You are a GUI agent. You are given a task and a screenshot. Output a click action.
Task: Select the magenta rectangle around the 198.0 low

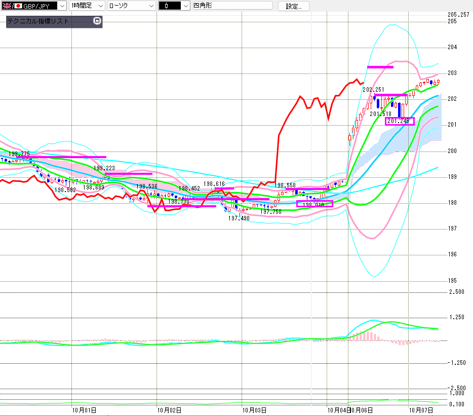(314, 204)
